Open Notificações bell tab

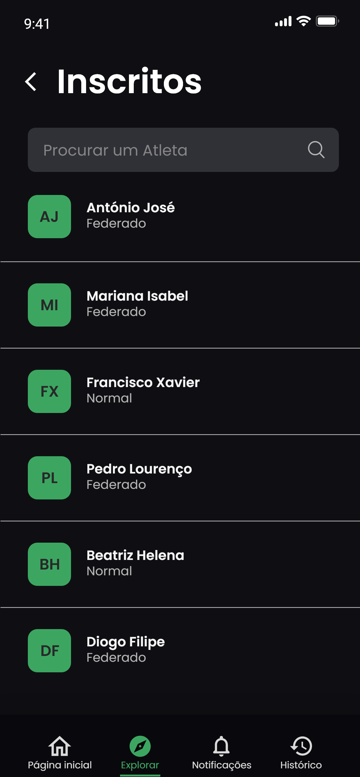coord(221,752)
